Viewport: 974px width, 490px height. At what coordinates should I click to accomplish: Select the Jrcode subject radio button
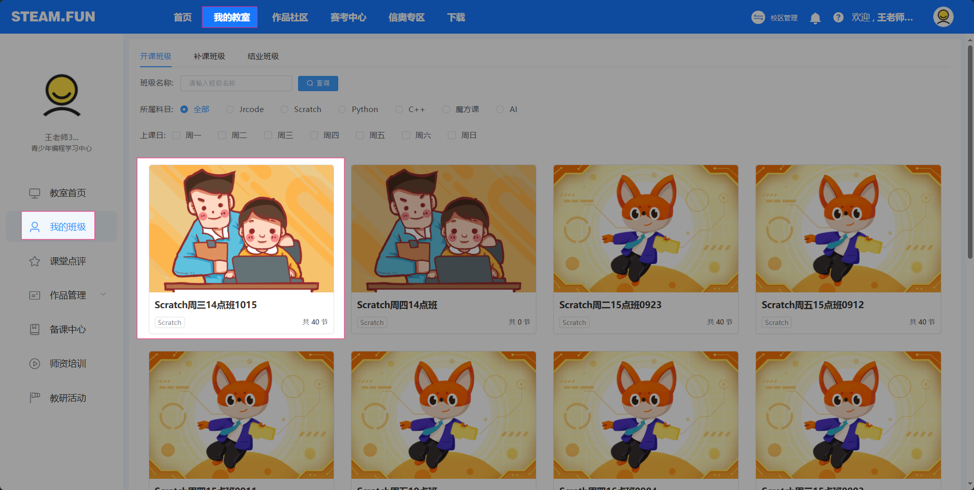[230, 110]
